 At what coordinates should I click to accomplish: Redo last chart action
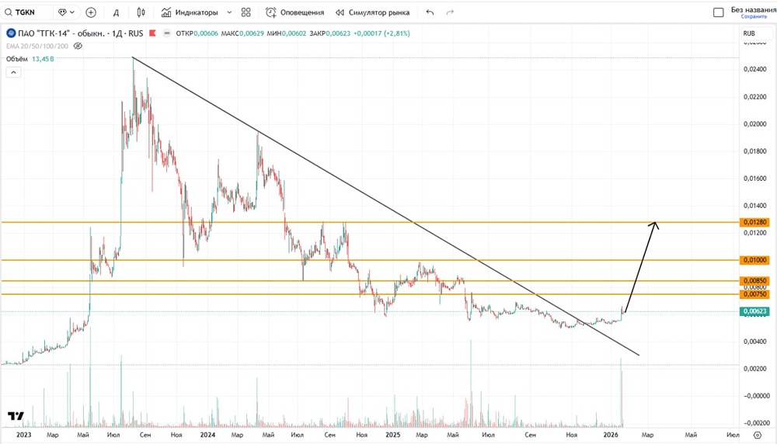[450, 12]
